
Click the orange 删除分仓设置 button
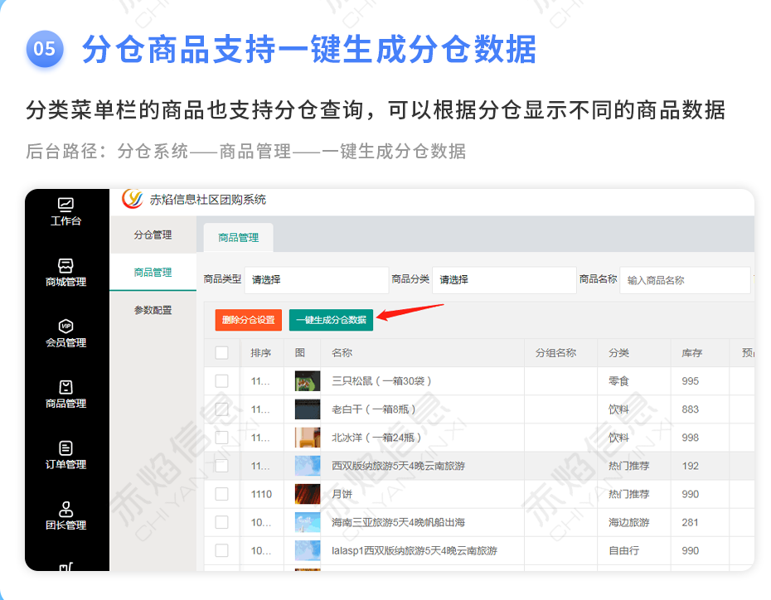tap(248, 320)
